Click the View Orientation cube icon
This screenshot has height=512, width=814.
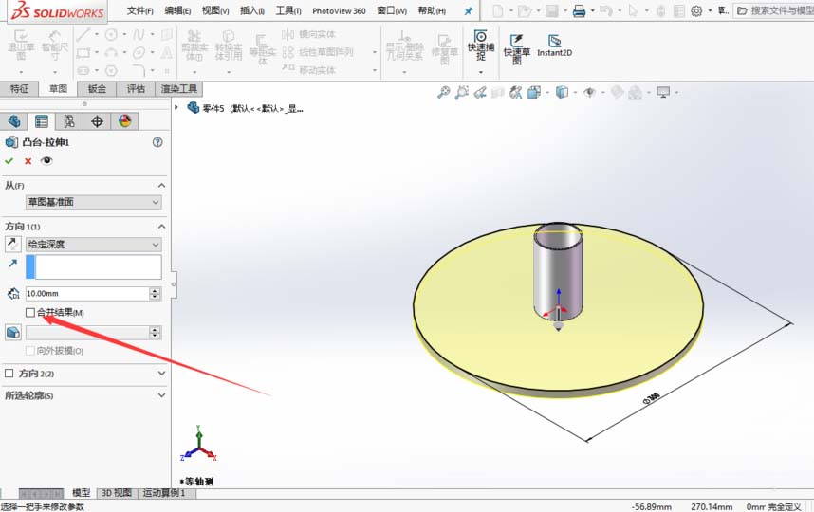point(534,92)
